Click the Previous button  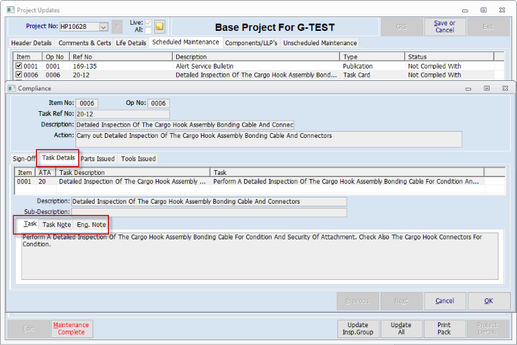357,301
